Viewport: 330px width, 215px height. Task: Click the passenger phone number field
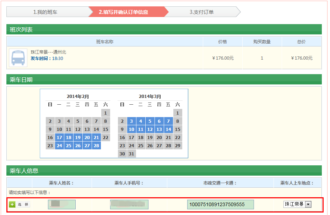pos(129,204)
